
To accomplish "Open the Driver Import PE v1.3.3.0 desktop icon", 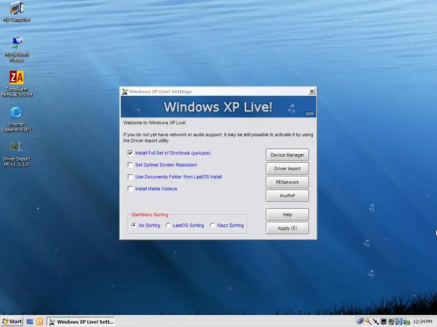I will (17, 154).
